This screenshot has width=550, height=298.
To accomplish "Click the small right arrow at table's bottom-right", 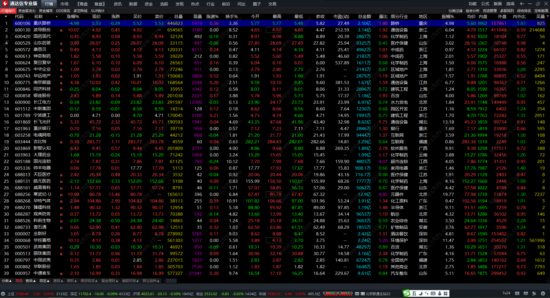I will [548, 281].
